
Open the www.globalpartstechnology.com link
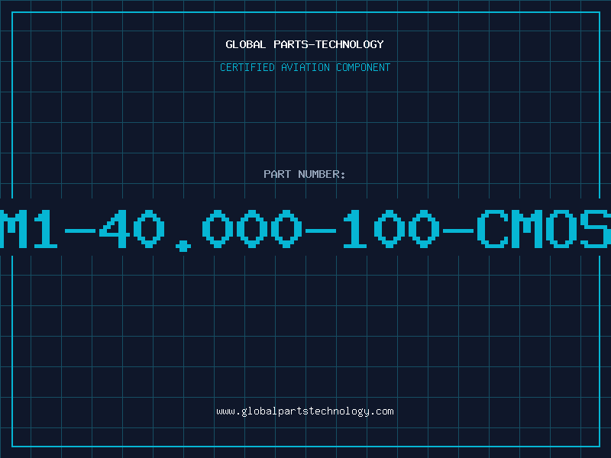tap(305, 411)
